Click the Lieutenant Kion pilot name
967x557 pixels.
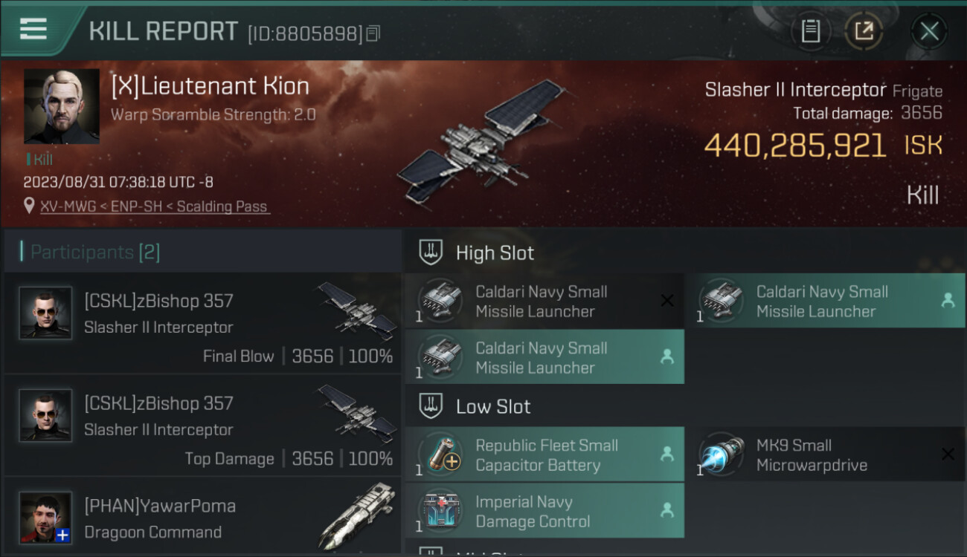point(210,86)
